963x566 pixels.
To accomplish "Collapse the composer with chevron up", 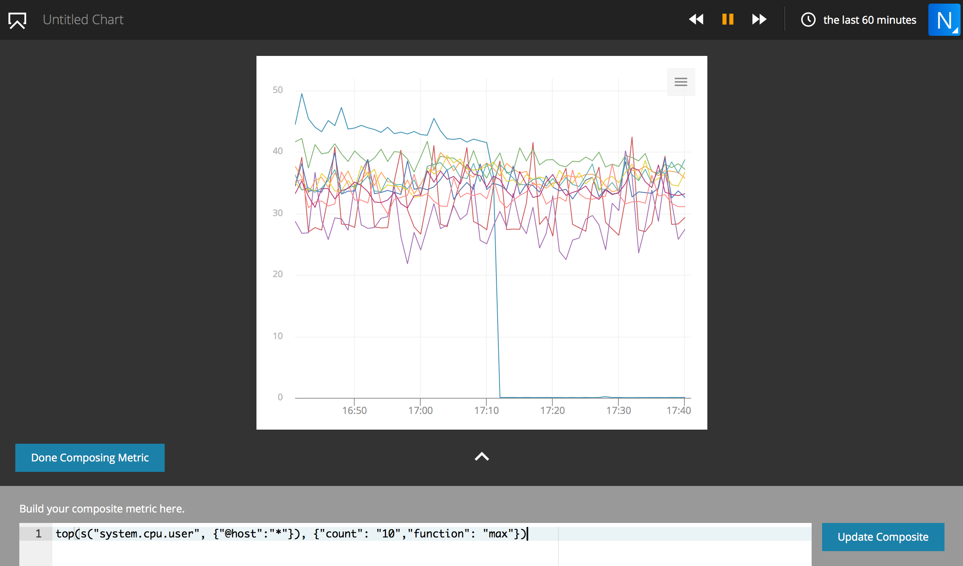I will click(481, 457).
